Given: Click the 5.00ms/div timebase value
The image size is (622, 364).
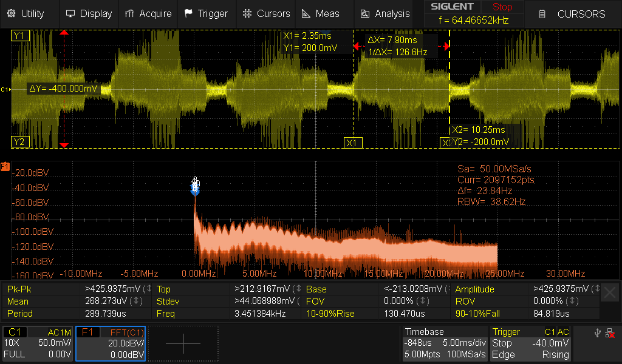Looking at the screenshot, I should click(x=464, y=343).
